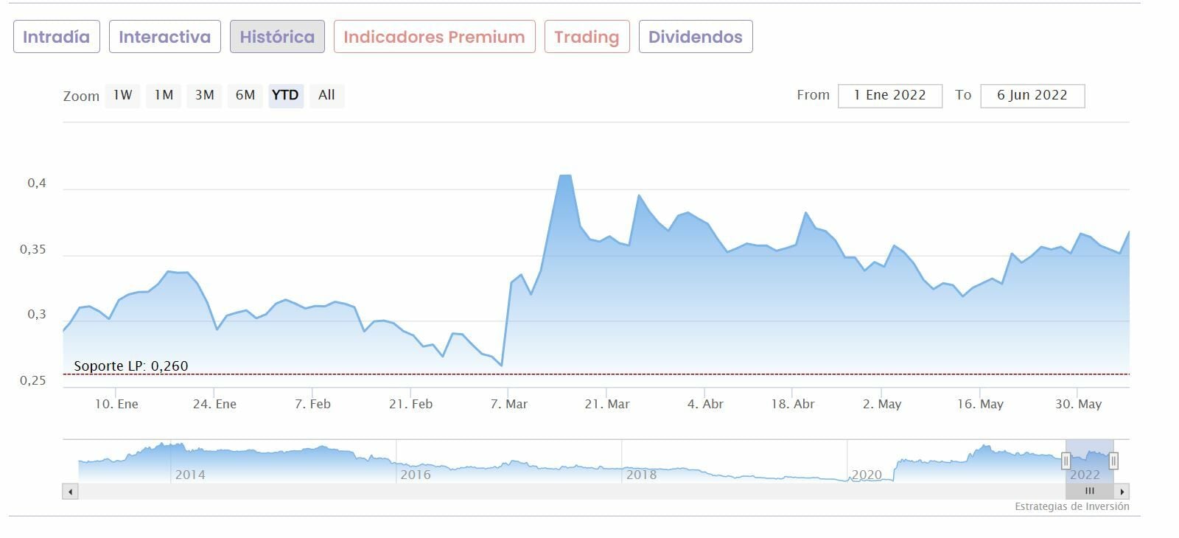The width and height of the screenshot is (1179, 538).
Task: Edit the From date field
Action: (x=889, y=95)
